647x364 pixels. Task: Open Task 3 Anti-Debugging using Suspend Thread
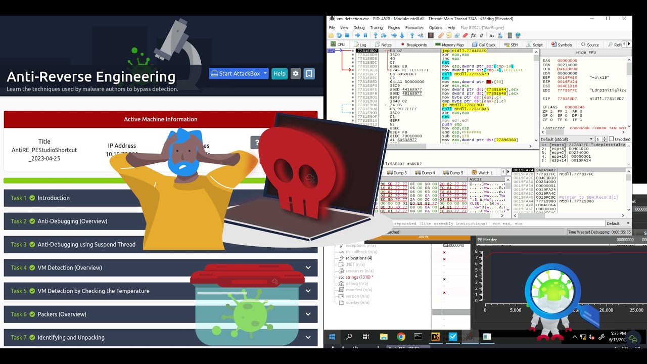pos(161,244)
